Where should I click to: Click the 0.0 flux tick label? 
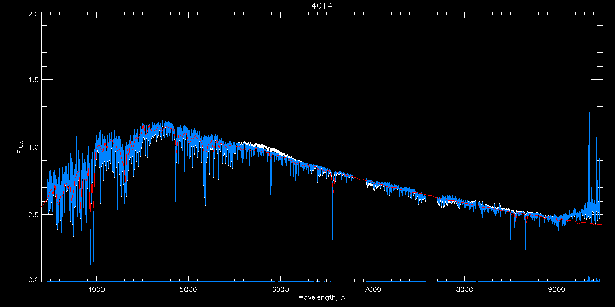[34, 280]
